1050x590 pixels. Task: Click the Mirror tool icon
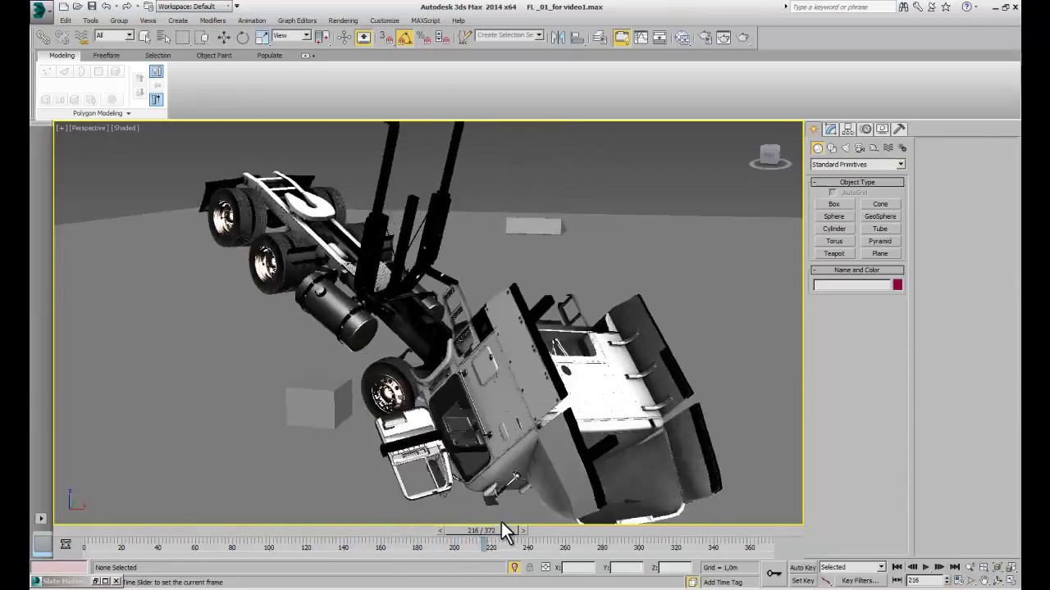point(558,37)
